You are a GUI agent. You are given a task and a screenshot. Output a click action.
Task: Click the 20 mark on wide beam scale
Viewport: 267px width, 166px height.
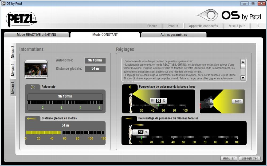[142, 110]
